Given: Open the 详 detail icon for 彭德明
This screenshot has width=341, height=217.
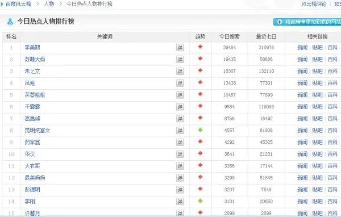Looking at the screenshot, I should [x=180, y=190].
